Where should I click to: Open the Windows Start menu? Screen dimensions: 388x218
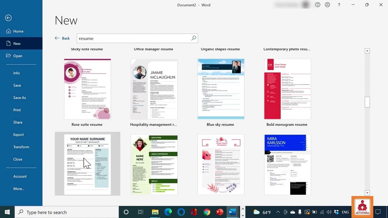coord(7,212)
